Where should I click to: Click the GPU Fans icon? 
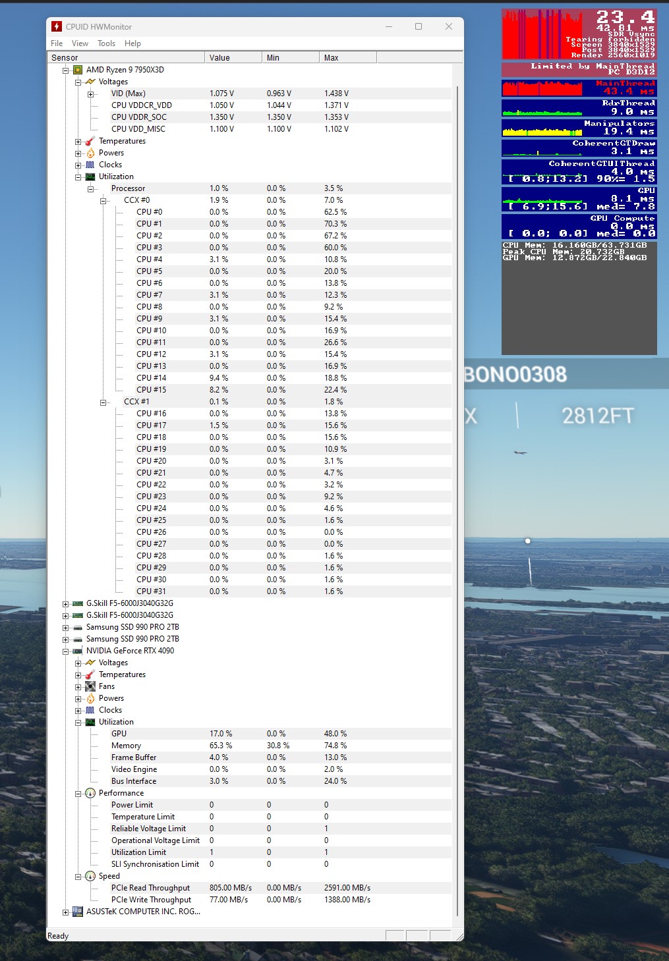pyautogui.click(x=90, y=686)
